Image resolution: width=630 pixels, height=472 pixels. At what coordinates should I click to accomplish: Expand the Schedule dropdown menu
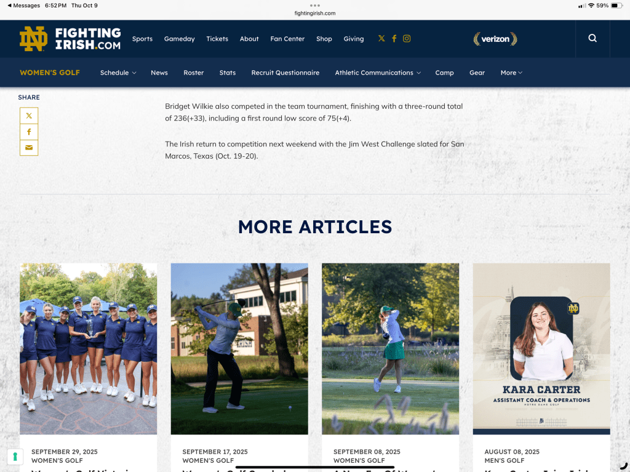[x=118, y=73]
